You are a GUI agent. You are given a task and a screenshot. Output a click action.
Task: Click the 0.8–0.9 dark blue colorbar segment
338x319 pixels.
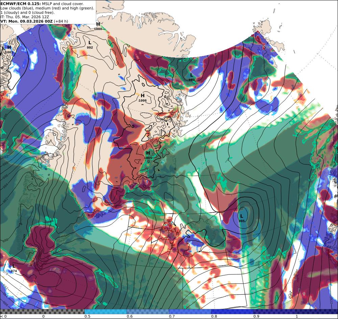[x=232, y=312]
